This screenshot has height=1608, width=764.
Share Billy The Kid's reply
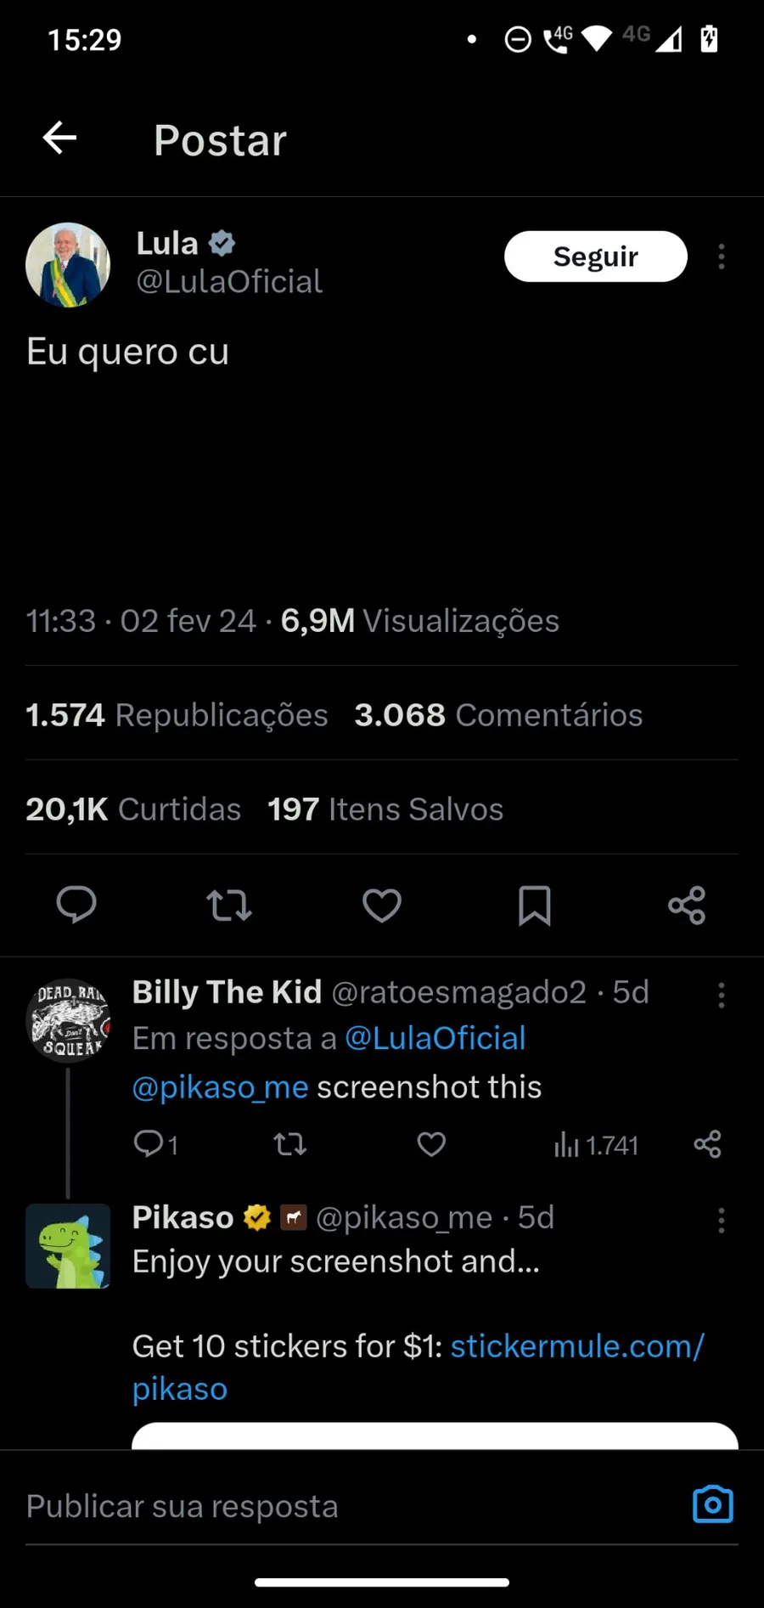tap(707, 1144)
